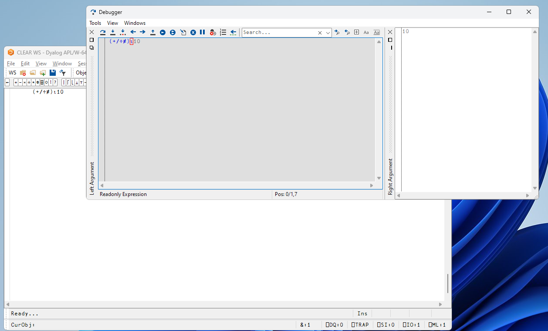Click the blue left arrow in Debugger toolbar
Viewport: 548px width, 331px height.
(x=133, y=32)
